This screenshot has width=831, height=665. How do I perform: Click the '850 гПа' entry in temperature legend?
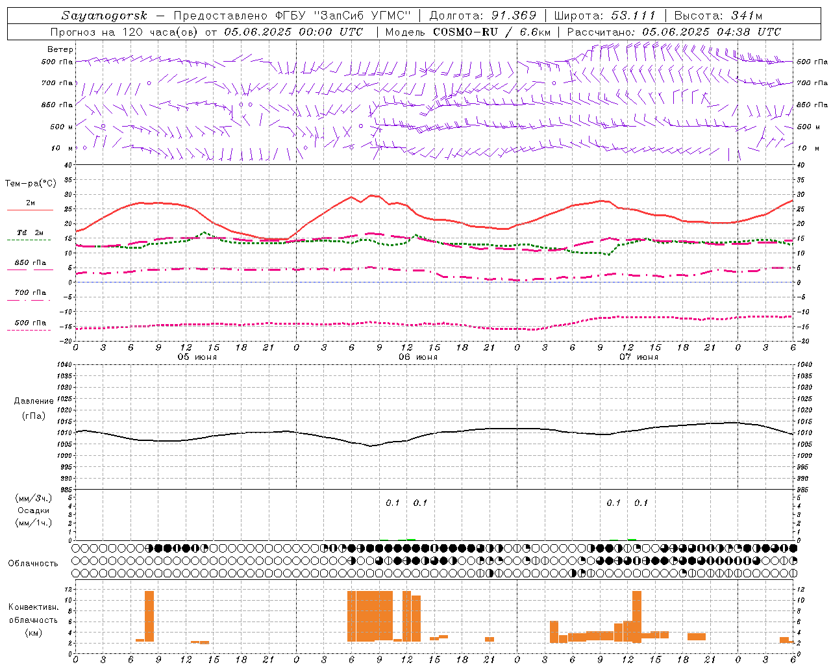pyautogui.click(x=30, y=263)
